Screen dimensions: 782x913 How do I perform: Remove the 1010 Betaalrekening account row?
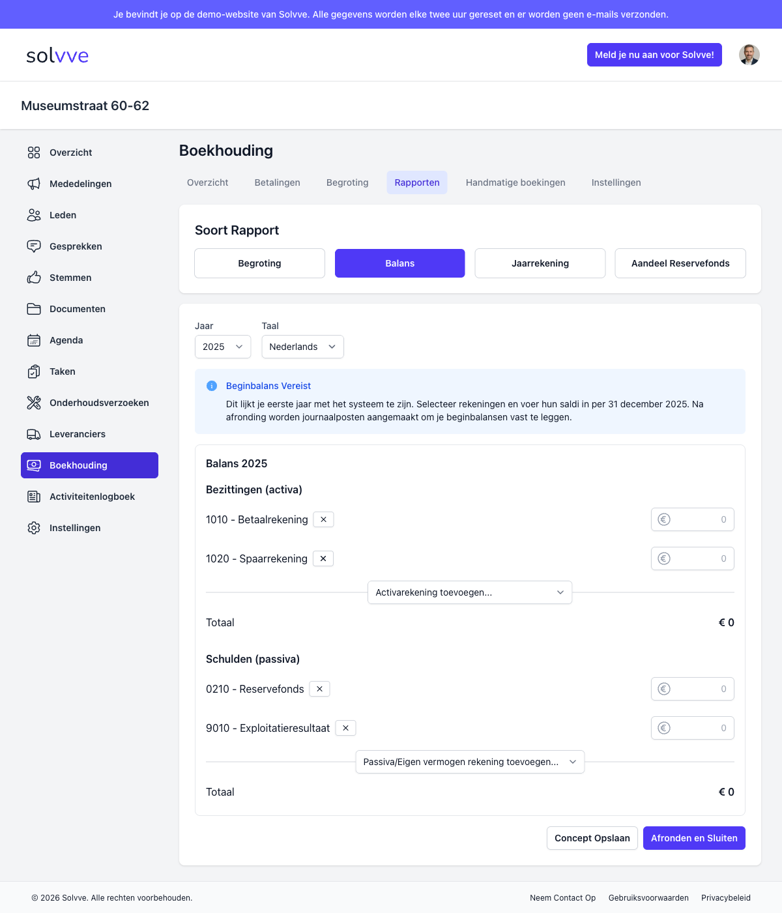point(324,519)
